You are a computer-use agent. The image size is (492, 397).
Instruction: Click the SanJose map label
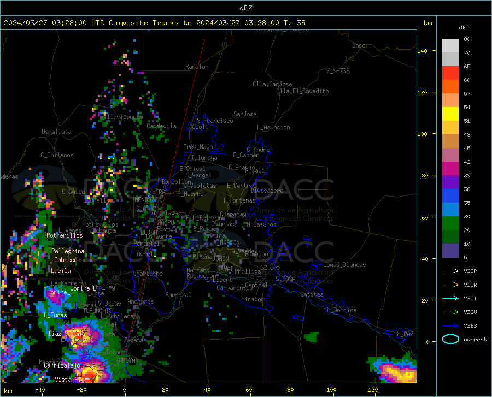coord(245,114)
